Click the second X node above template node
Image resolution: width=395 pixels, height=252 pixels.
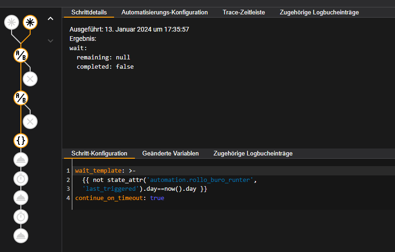click(x=30, y=122)
